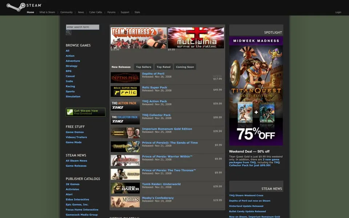Click the Two Thrones thumbnail image
Screen dimensions: 349x218
point(125,174)
